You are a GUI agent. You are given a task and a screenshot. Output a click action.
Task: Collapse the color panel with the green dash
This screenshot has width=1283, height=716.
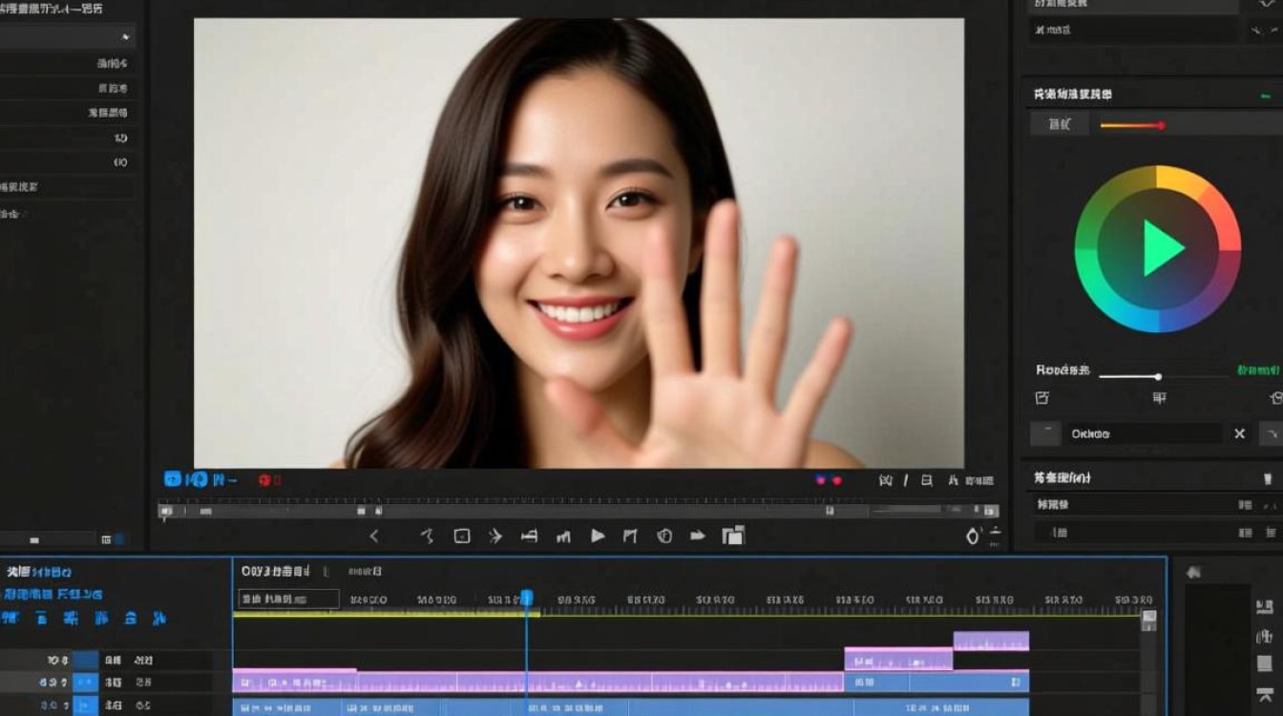(1266, 95)
